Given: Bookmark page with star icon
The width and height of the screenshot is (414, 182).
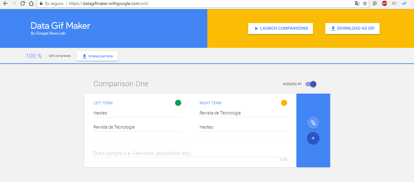Looking at the screenshot, I should point(365,4).
